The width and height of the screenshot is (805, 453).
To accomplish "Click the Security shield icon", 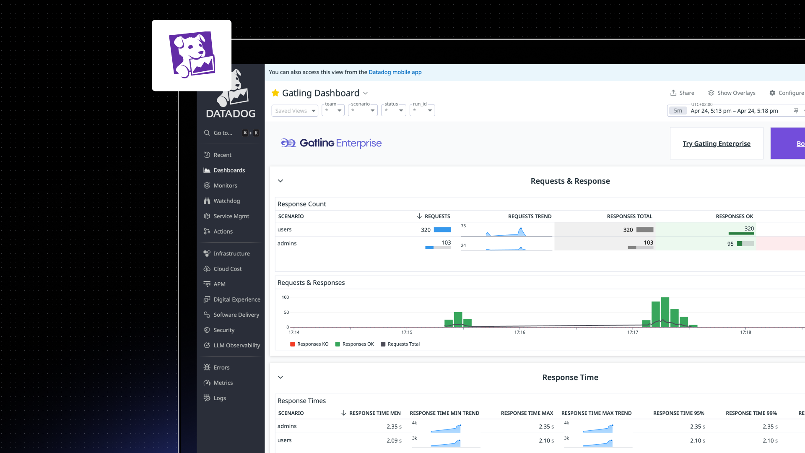I will [x=207, y=330].
